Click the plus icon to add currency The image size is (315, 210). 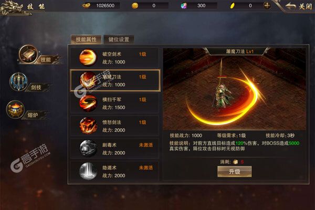click(267, 6)
